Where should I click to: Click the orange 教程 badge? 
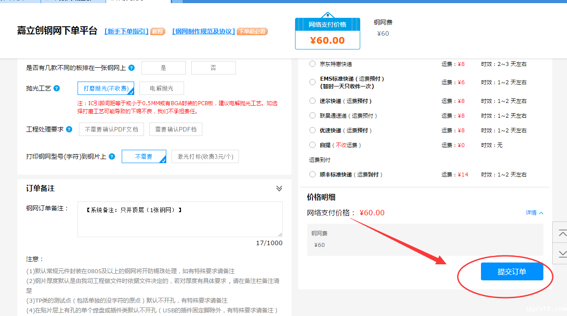[157, 32]
